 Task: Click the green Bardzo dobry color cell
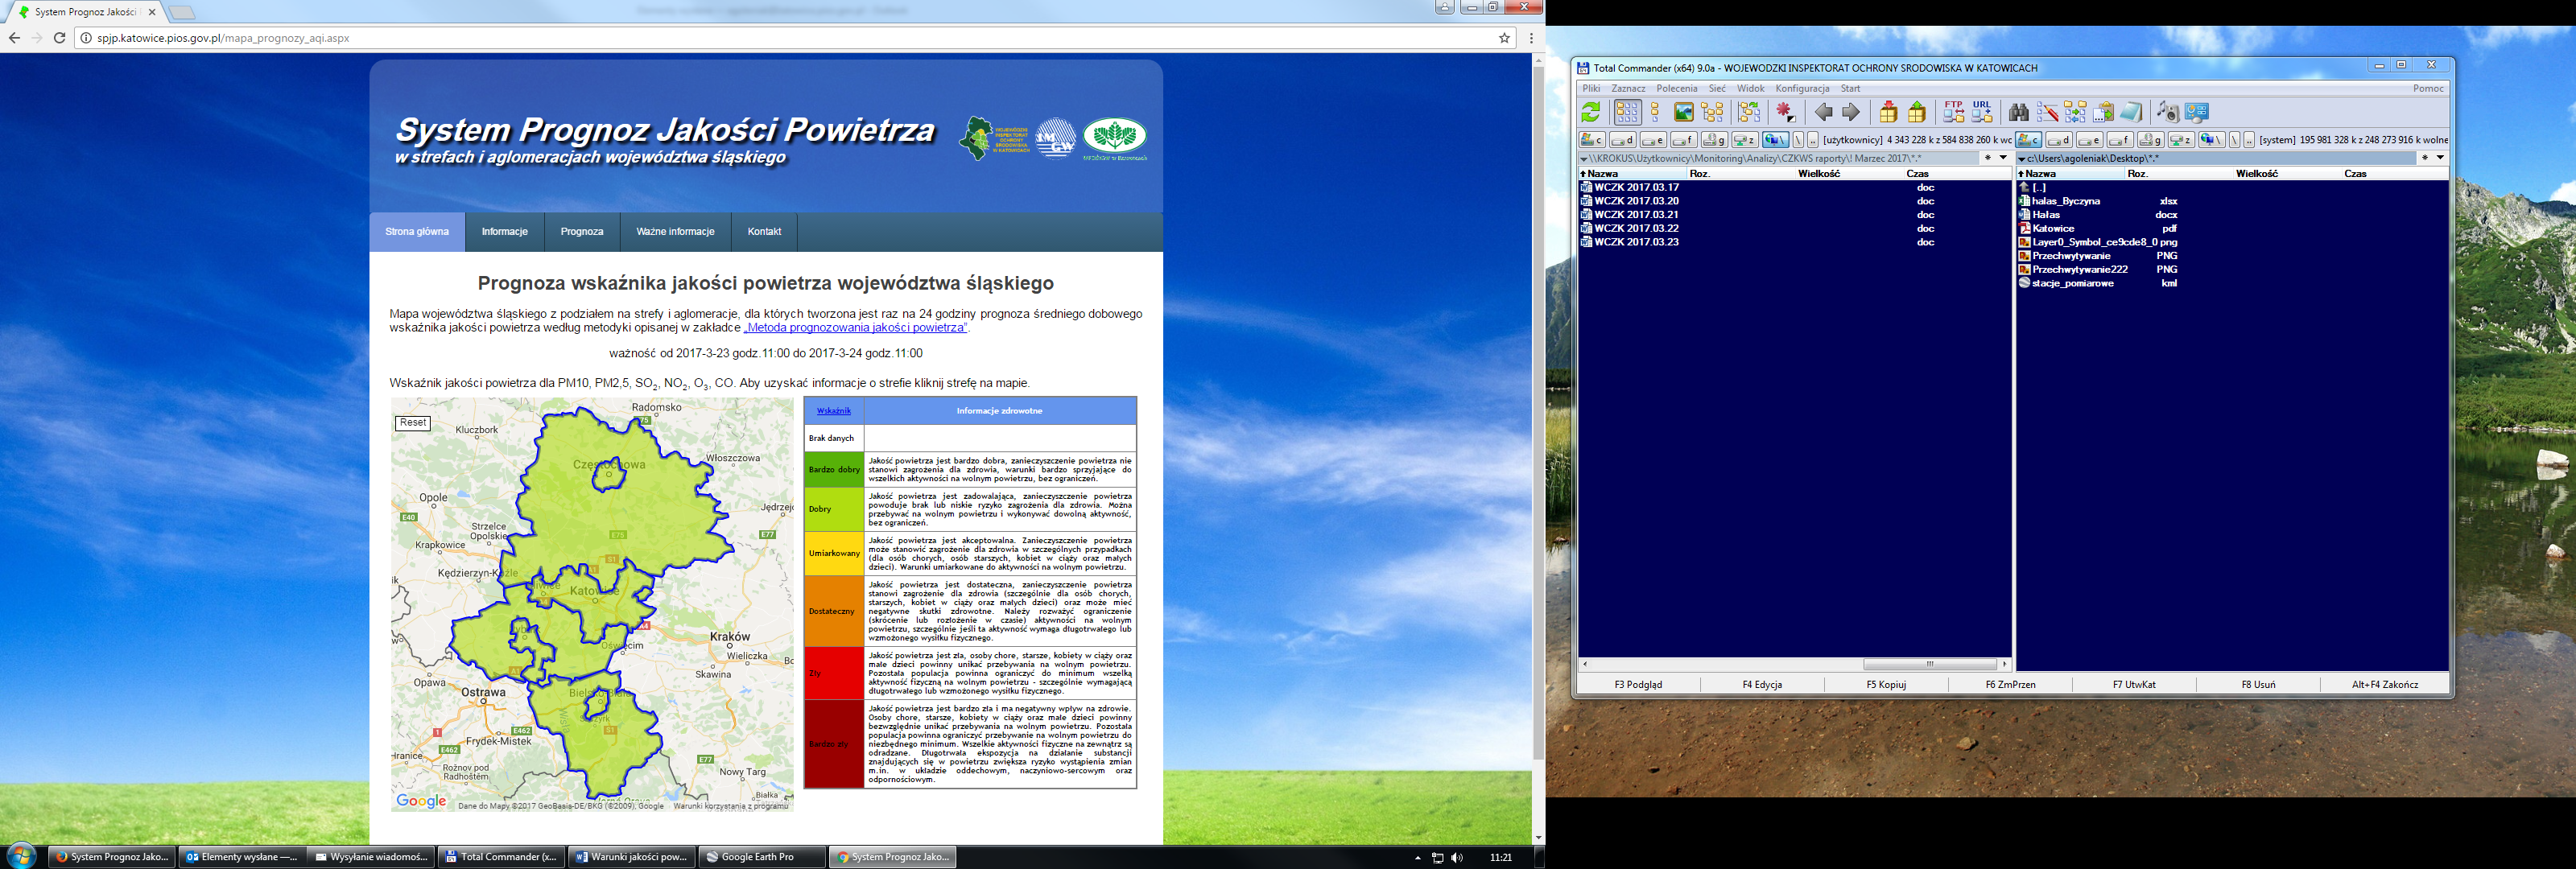point(834,469)
